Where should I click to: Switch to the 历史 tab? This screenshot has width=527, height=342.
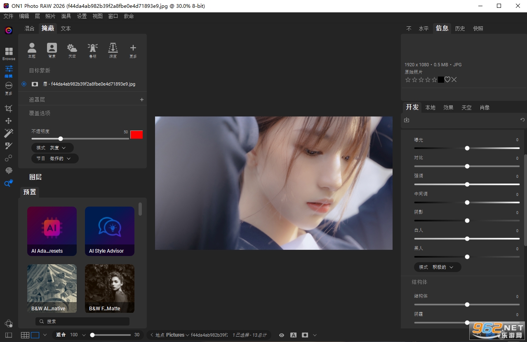460,28
